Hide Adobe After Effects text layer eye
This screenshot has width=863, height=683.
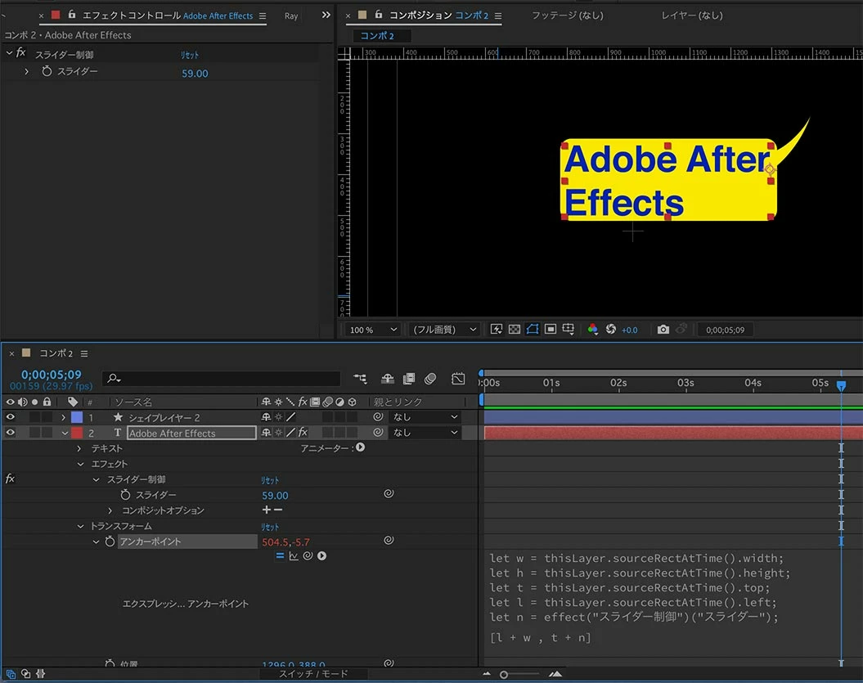click(10, 433)
